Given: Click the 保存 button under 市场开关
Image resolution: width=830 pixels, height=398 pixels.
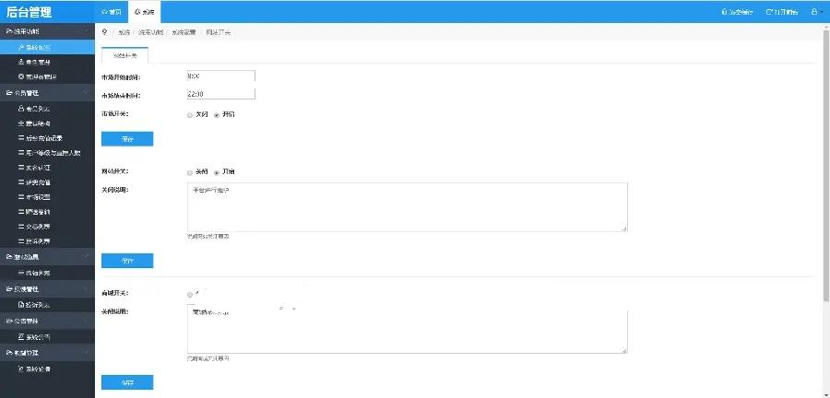Looking at the screenshot, I should coord(127,139).
